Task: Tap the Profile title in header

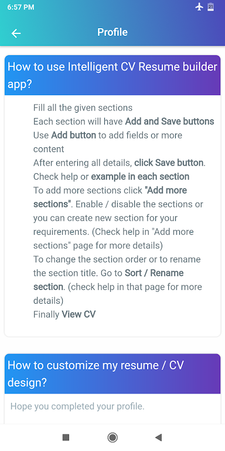Action: (112, 32)
